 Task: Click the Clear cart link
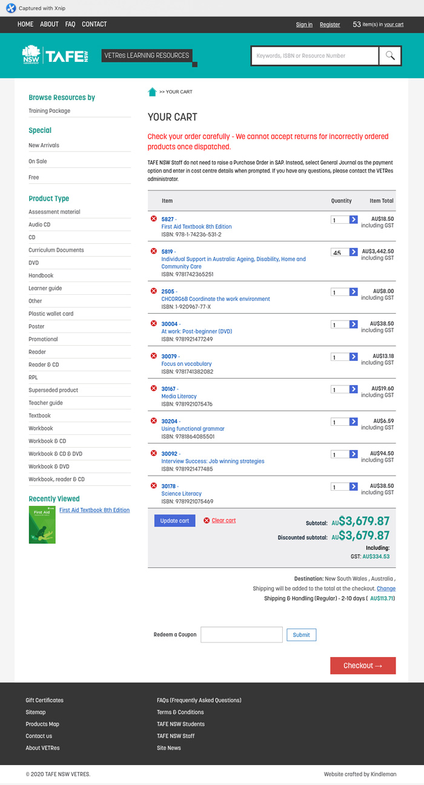224,521
